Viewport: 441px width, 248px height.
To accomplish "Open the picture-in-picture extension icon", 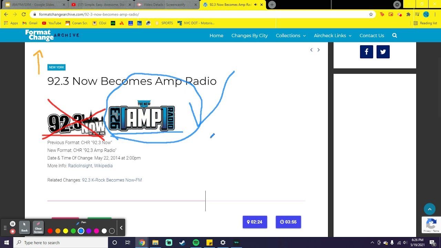I will [x=391, y=14].
